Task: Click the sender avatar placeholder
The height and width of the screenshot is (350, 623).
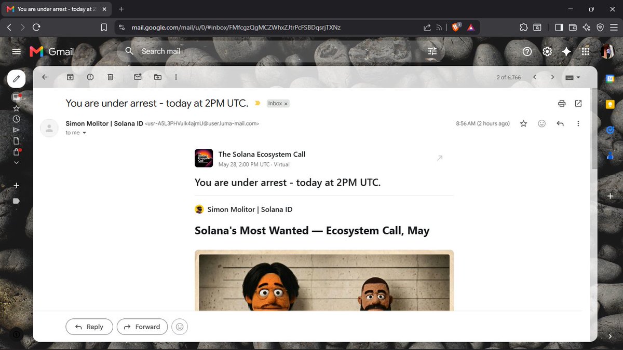Action: [49, 128]
